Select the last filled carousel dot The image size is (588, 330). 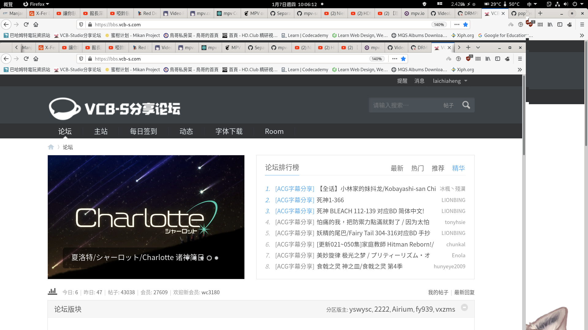[217, 258]
